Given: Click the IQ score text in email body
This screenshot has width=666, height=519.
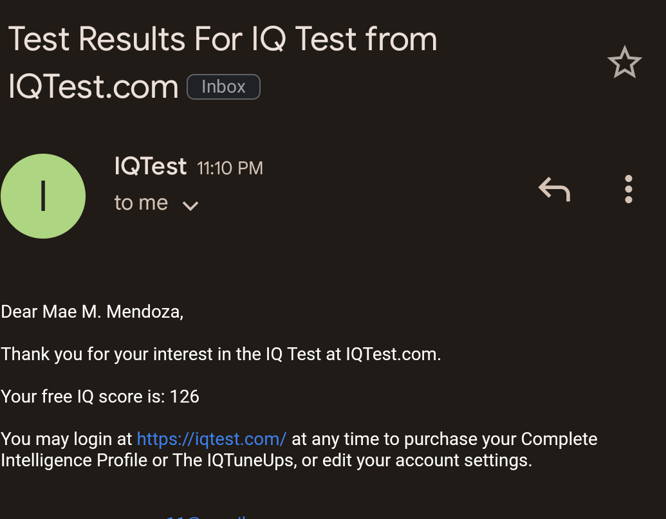Looking at the screenshot, I should coord(100,396).
